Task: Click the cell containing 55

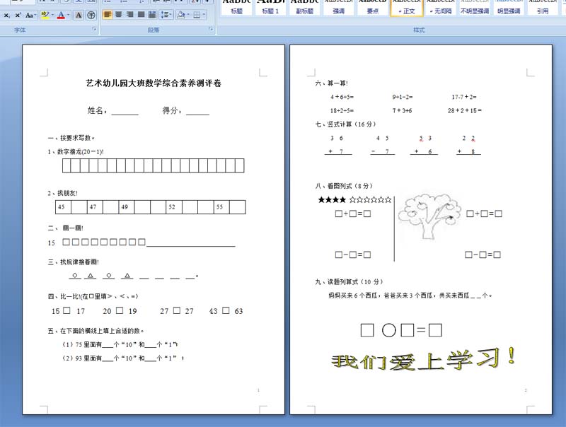Action: (x=221, y=207)
